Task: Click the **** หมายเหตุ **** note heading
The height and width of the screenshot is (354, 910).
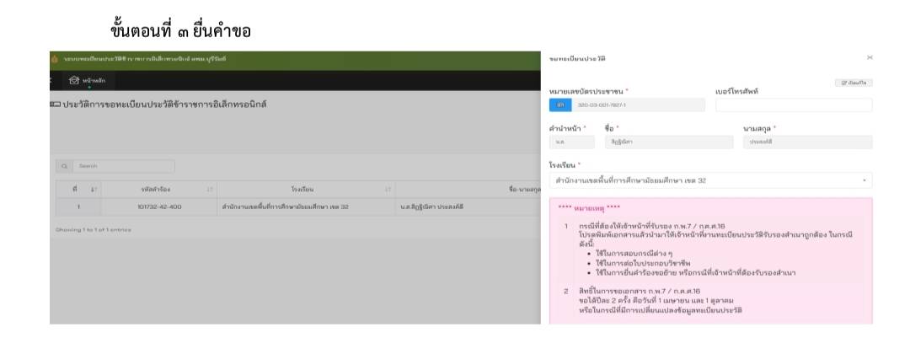Action: [x=589, y=207]
